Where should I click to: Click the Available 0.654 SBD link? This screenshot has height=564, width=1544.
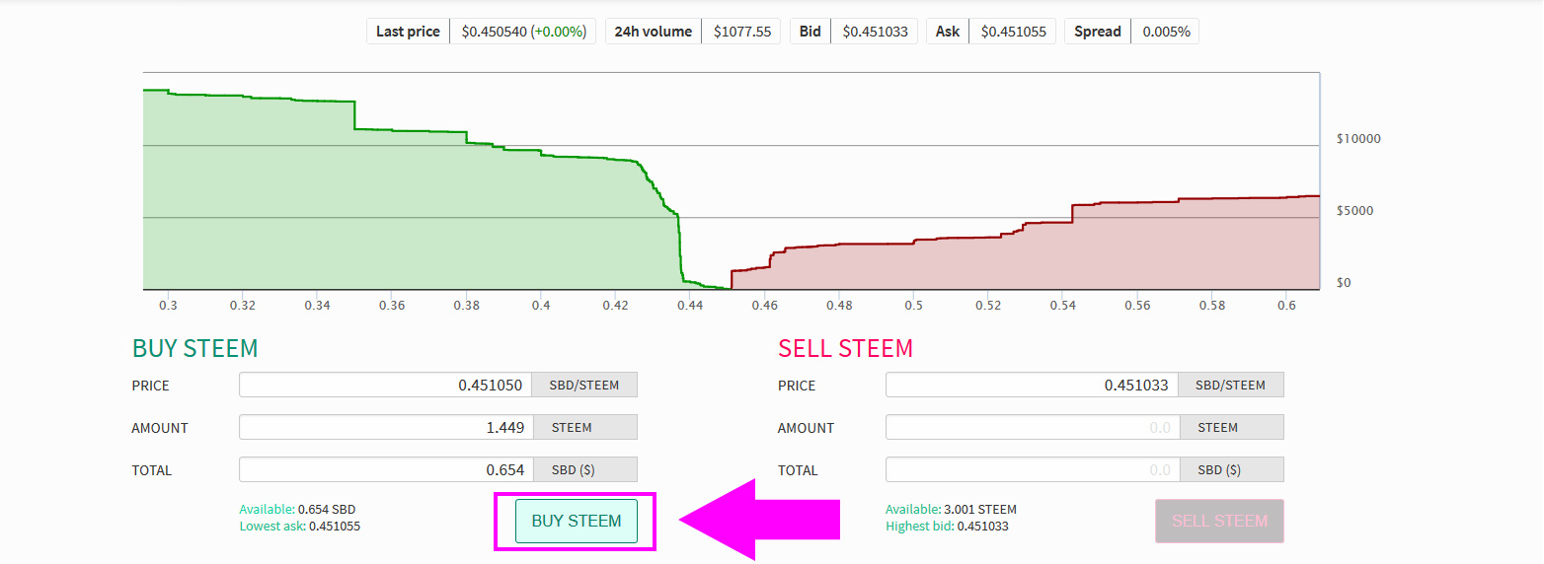pyautogui.click(x=297, y=509)
